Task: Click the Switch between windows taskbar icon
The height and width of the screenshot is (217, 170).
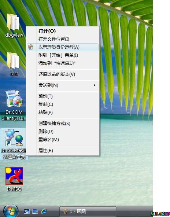Action: 26,212
